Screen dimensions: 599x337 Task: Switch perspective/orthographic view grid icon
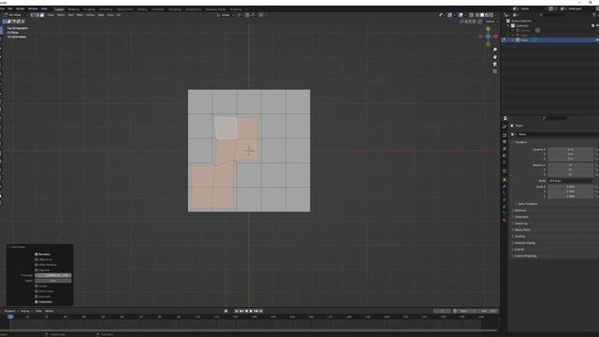(x=495, y=71)
